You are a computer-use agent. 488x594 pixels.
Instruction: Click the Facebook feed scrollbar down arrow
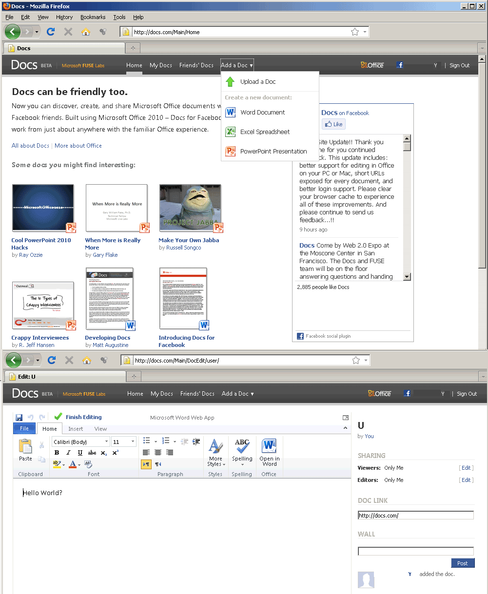[407, 277]
